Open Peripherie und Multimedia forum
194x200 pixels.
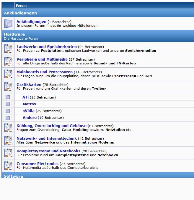click(x=42, y=59)
